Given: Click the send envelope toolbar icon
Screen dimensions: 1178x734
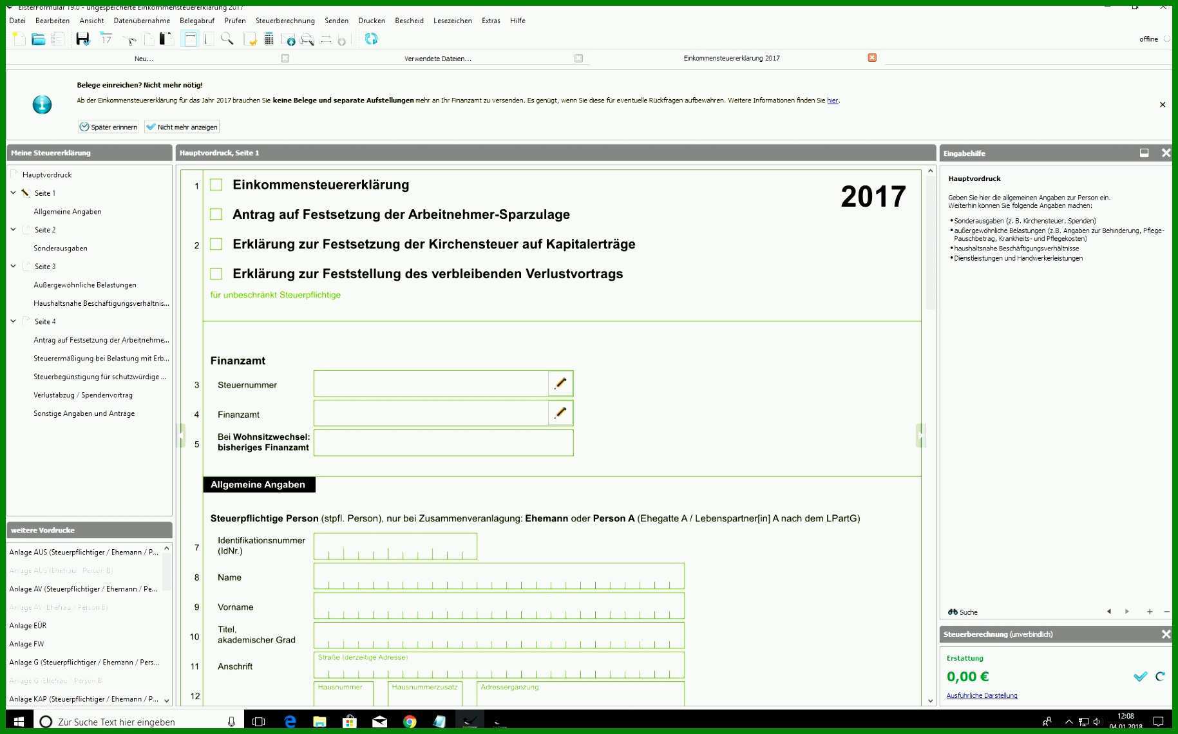Looking at the screenshot, I should [x=289, y=40].
